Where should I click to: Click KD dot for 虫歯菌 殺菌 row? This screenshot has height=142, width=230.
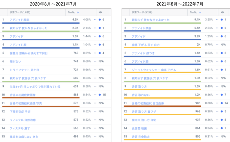coord(222,128)
